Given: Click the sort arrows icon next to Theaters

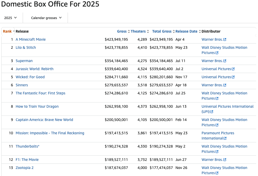Looking at the screenshot, I should 148,32.
